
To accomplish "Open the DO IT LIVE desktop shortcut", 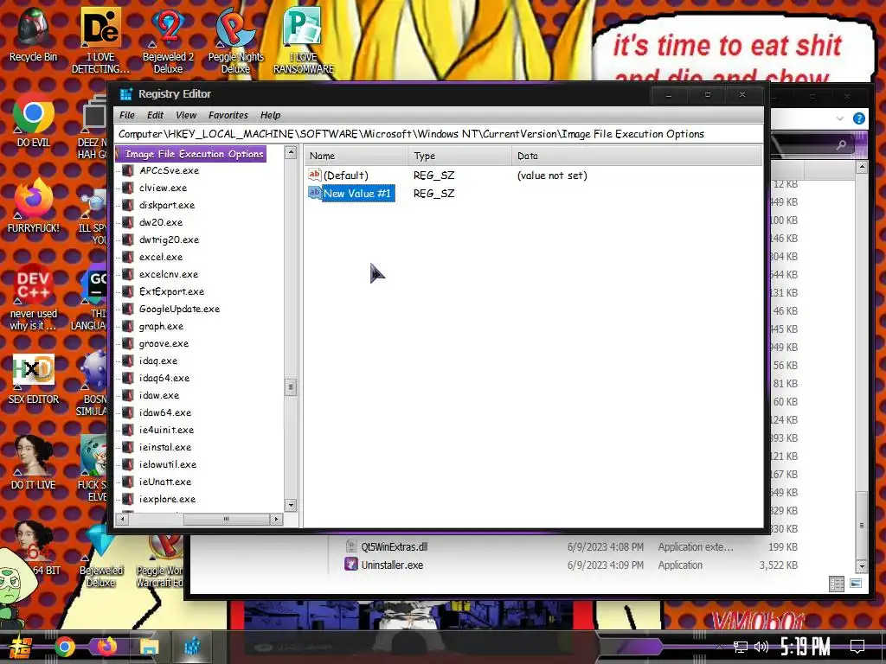I will pyautogui.click(x=33, y=462).
